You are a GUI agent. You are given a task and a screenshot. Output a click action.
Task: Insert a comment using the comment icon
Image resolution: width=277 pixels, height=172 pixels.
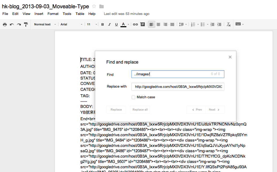(x=142, y=24)
